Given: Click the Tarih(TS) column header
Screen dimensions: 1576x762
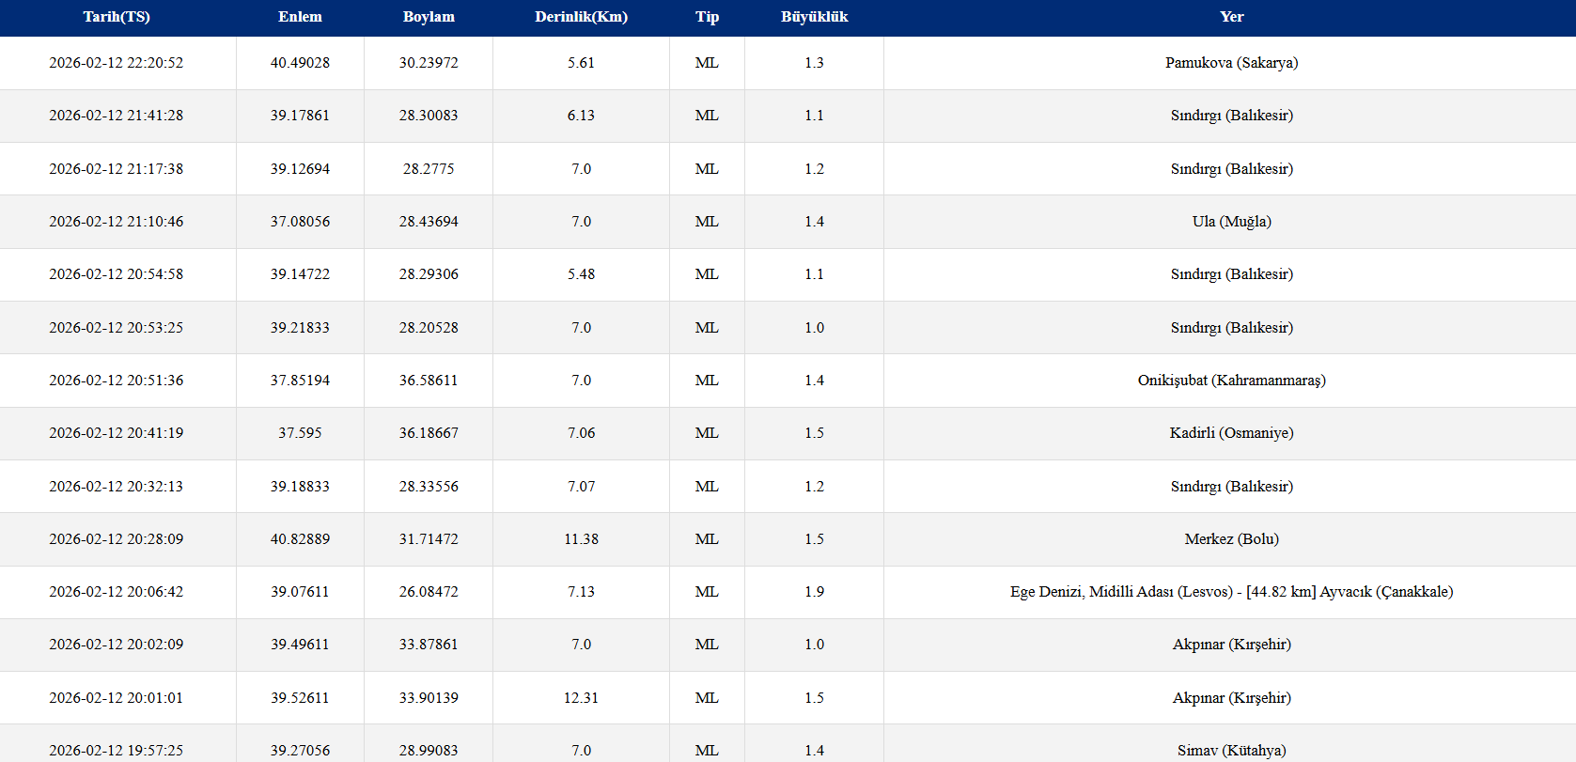Looking at the screenshot, I should pyautogui.click(x=117, y=17).
